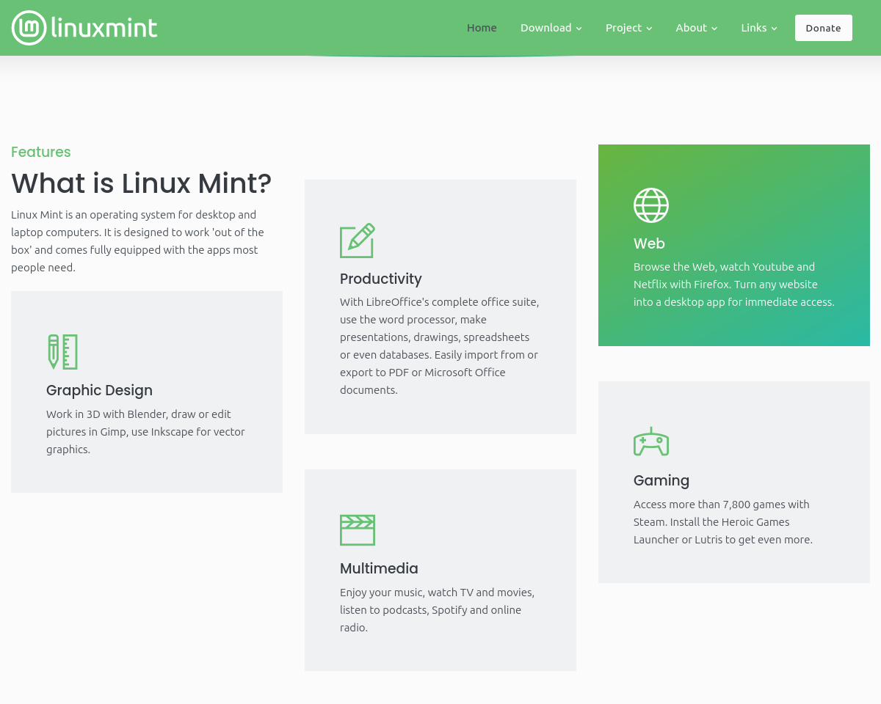Open the Project menu

629,28
